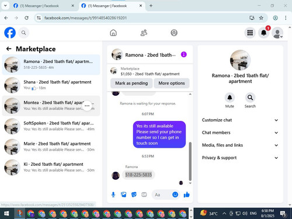This screenshot has width=292, height=219.
Task: Open Facebook search magnifier icon
Action: (23, 33)
